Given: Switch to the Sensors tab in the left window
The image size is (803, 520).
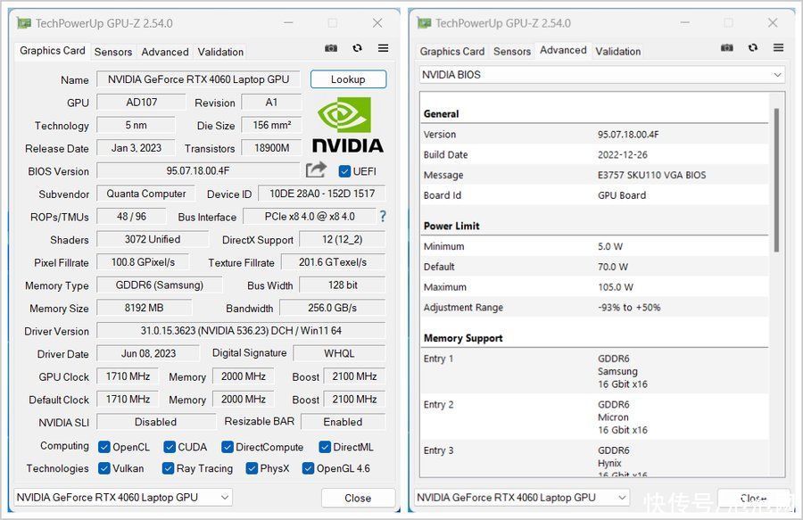Looking at the screenshot, I should 113,52.
